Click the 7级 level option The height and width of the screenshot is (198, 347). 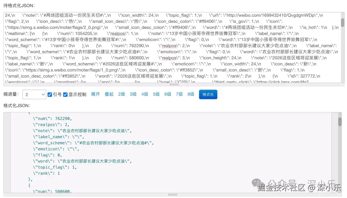tap(179, 94)
